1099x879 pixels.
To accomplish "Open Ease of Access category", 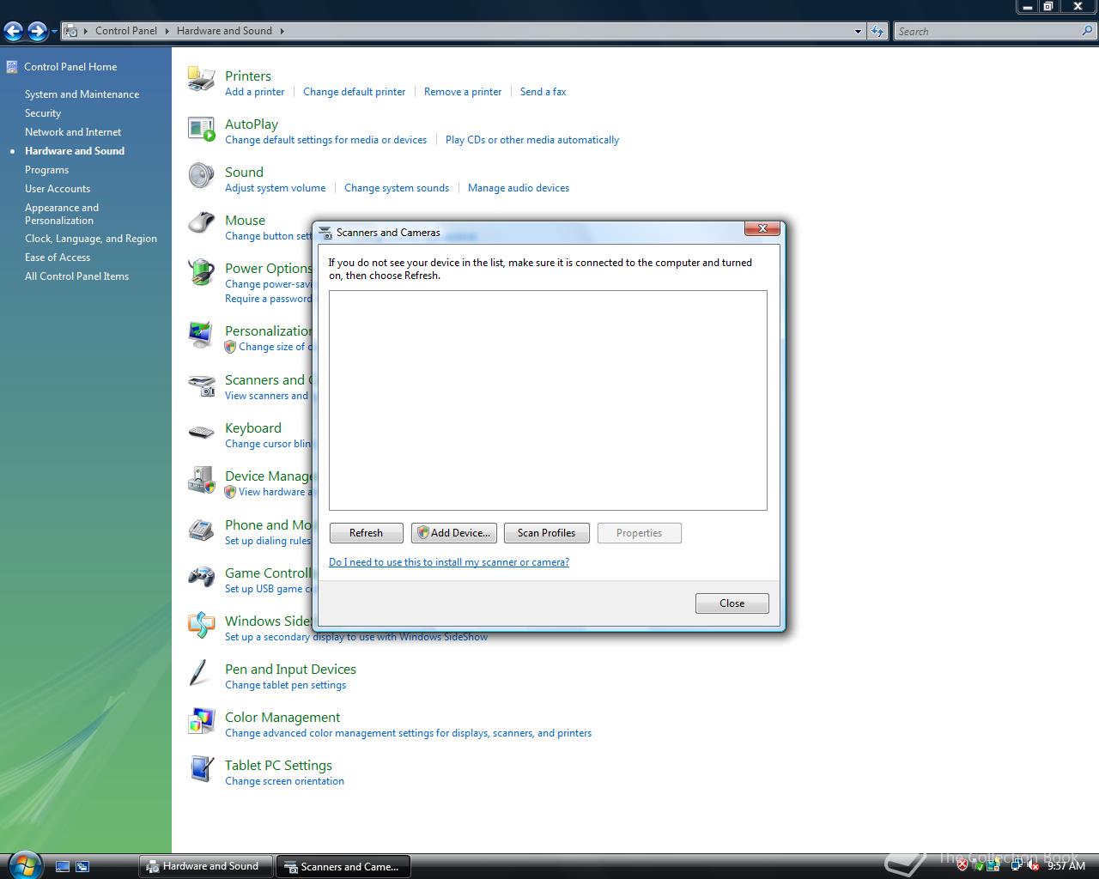I will [58, 258].
